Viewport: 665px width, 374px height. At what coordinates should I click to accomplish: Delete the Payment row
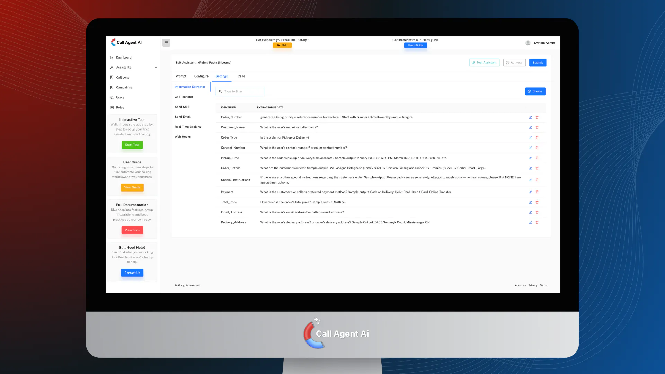click(537, 192)
